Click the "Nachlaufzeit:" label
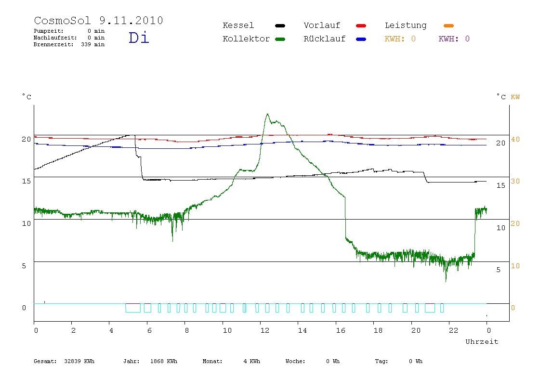 pyautogui.click(x=55, y=38)
